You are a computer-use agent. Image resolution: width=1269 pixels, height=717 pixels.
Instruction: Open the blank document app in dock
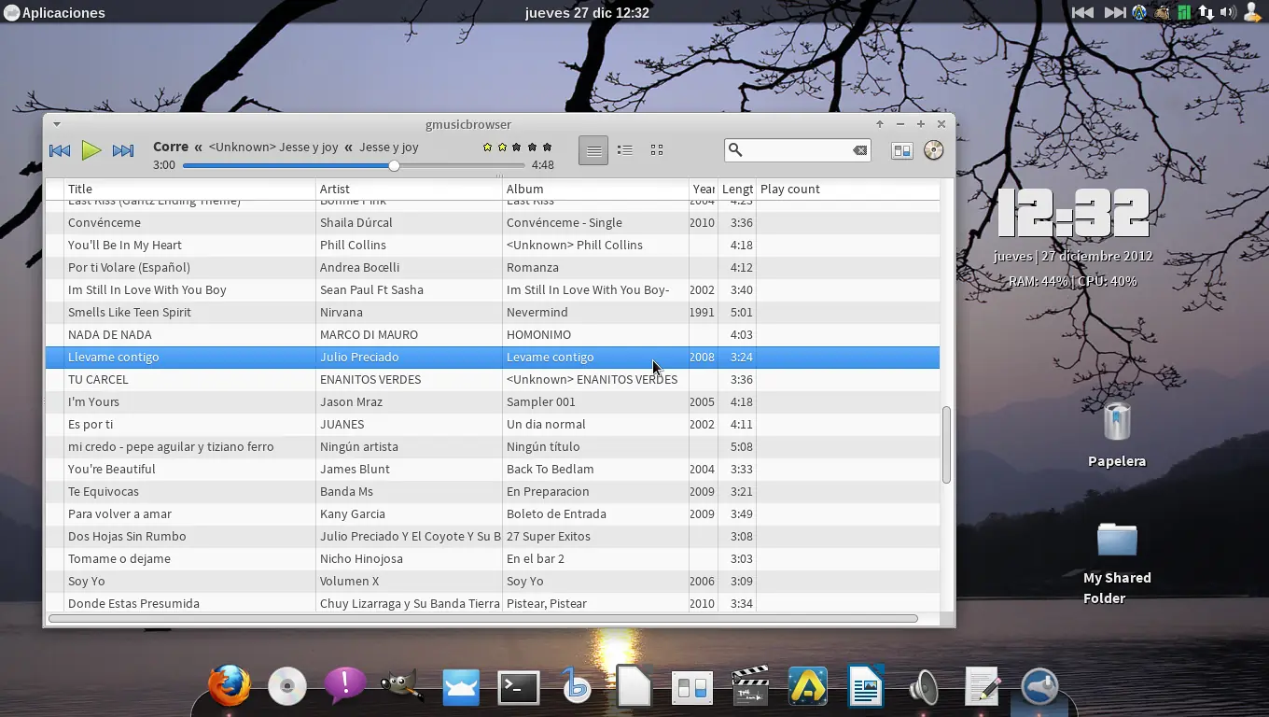[x=634, y=686]
